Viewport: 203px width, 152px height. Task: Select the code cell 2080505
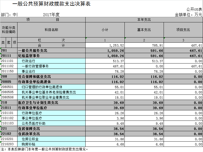(x=9, y=92)
